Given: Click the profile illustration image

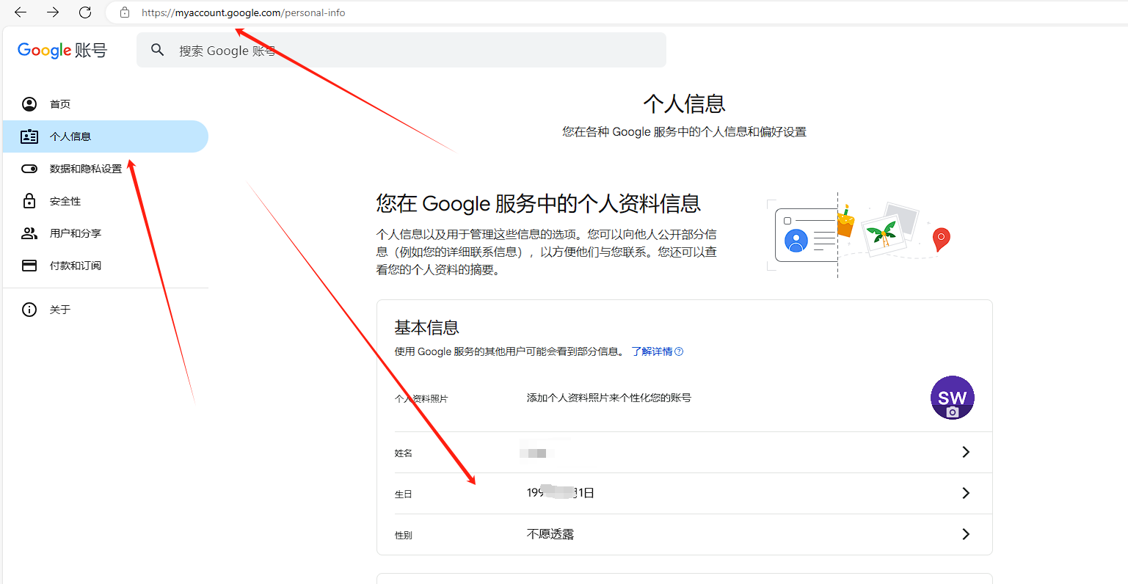Looking at the screenshot, I should pos(859,235).
